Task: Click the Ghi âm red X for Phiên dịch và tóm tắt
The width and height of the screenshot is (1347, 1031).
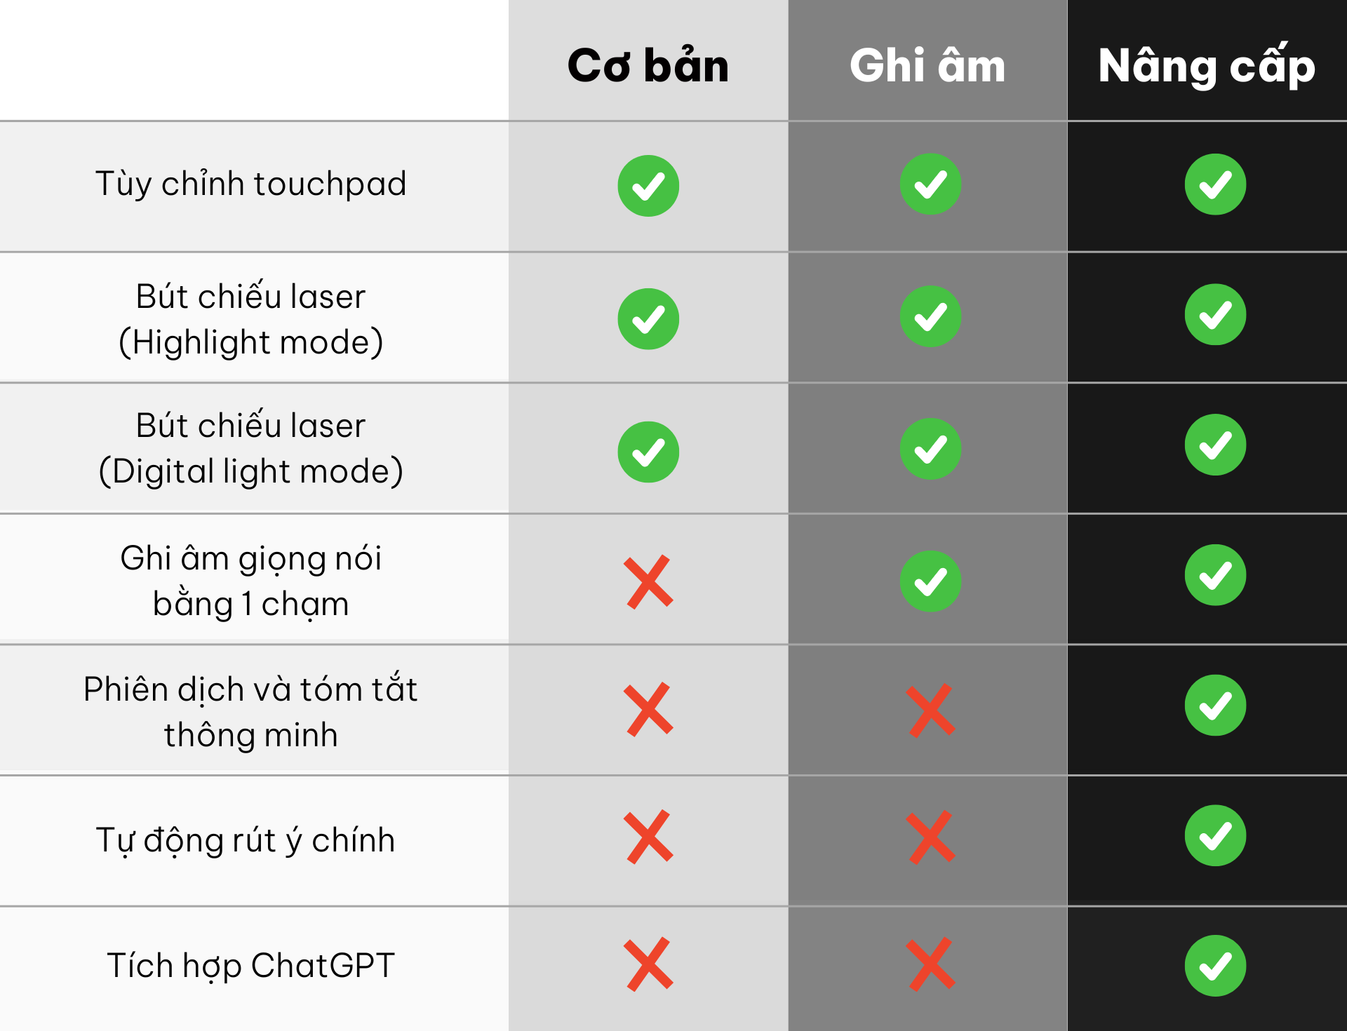Action: click(931, 710)
